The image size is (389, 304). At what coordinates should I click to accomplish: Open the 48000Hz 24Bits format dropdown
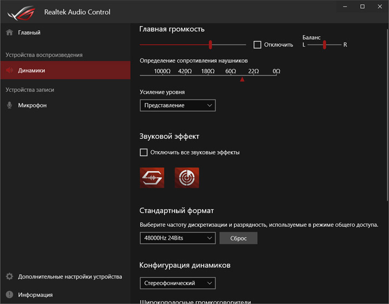[x=178, y=238]
